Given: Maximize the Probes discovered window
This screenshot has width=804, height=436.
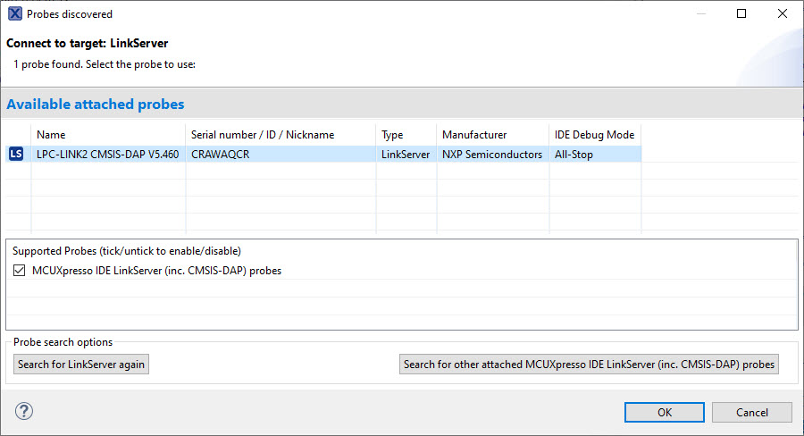Looking at the screenshot, I should (741, 13).
